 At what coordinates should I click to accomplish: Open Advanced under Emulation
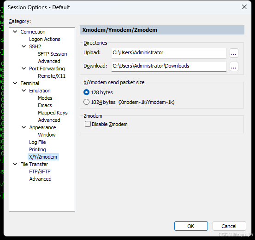pos(49,120)
